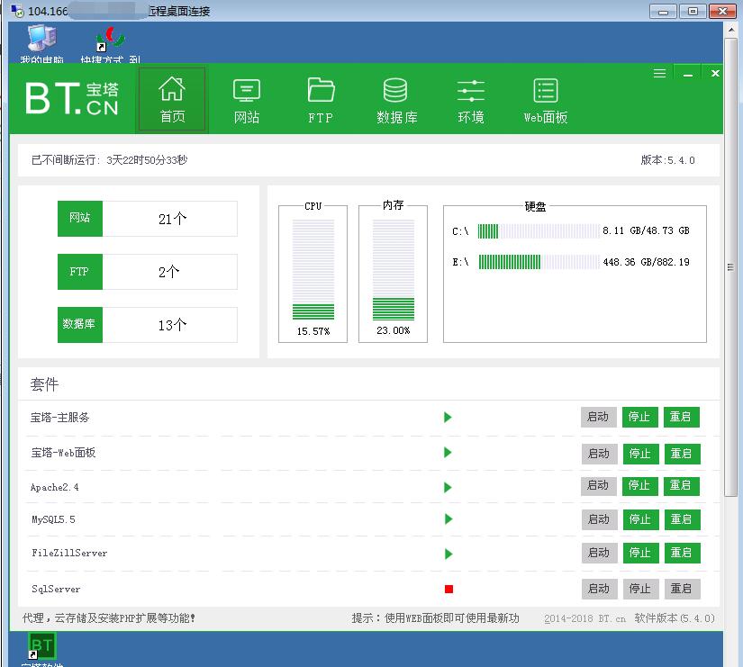Click the running indicator for 宝塔-Web面板

point(448,453)
